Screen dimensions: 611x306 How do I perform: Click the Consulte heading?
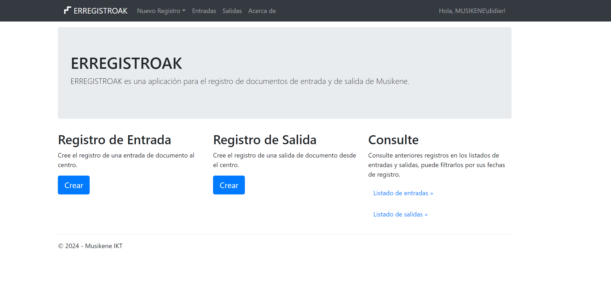(x=393, y=140)
